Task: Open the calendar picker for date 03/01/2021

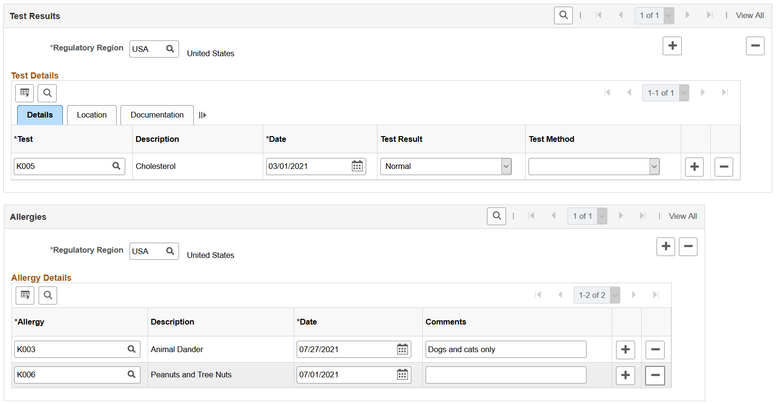Action: [x=357, y=166]
